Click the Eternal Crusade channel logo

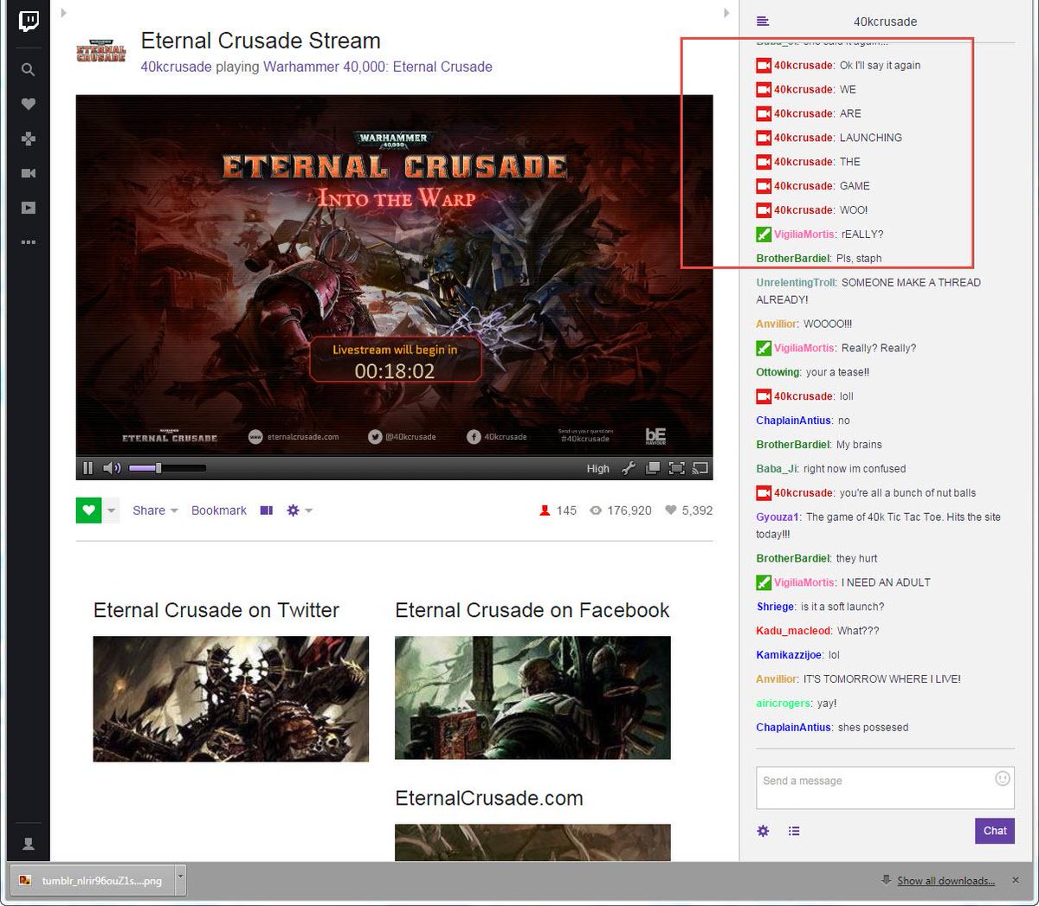[101, 50]
